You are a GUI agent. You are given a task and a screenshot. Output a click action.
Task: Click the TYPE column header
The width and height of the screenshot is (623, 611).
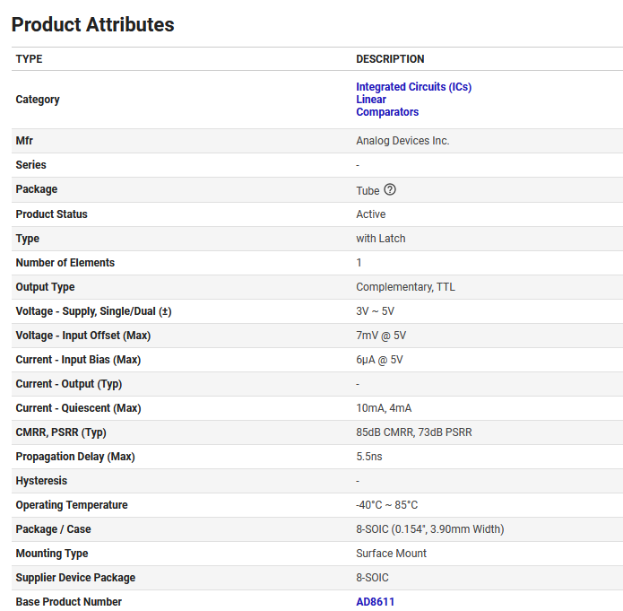tap(29, 59)
